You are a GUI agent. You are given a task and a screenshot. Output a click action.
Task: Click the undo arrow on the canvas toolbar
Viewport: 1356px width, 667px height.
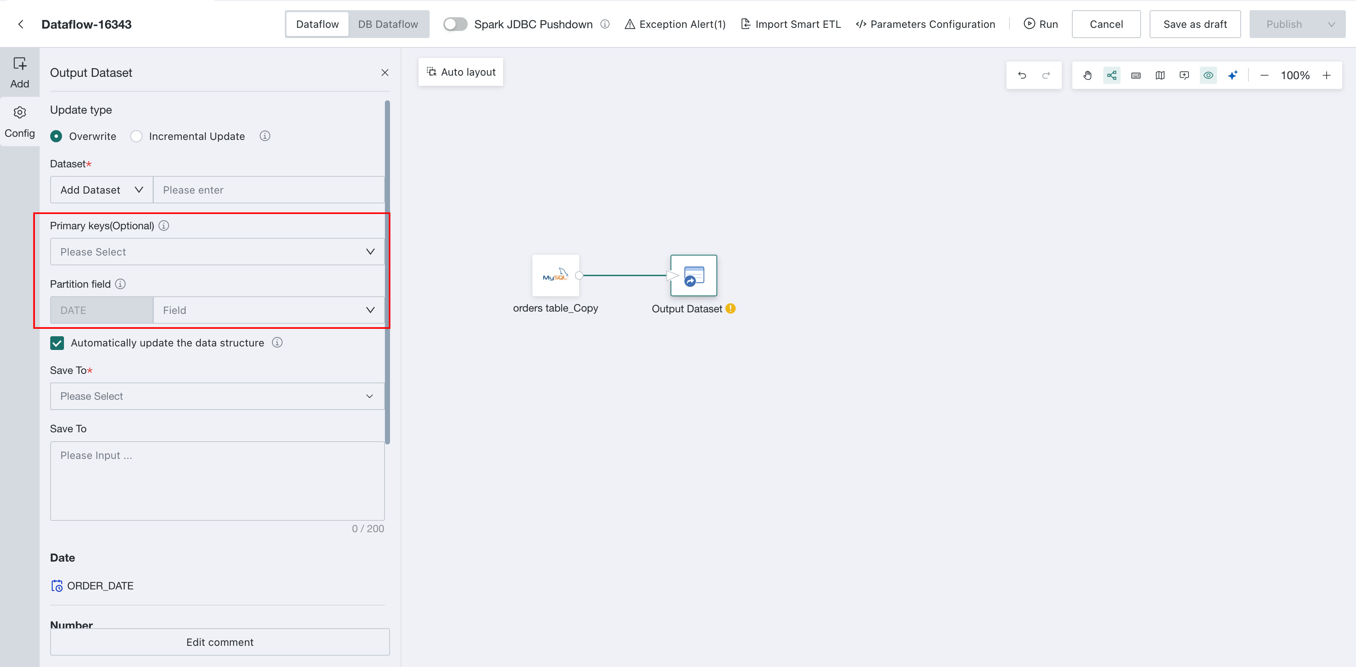(1022, 75)
